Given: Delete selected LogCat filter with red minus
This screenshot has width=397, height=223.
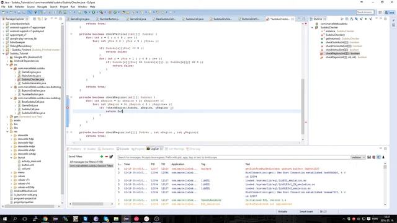Looking at the screenshot, I should tap(106, 157).
